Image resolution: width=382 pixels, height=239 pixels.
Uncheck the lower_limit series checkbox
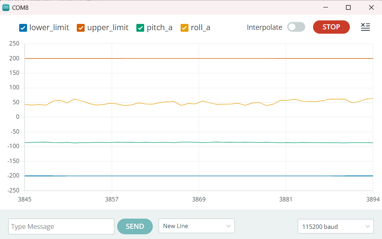[23, 28]
